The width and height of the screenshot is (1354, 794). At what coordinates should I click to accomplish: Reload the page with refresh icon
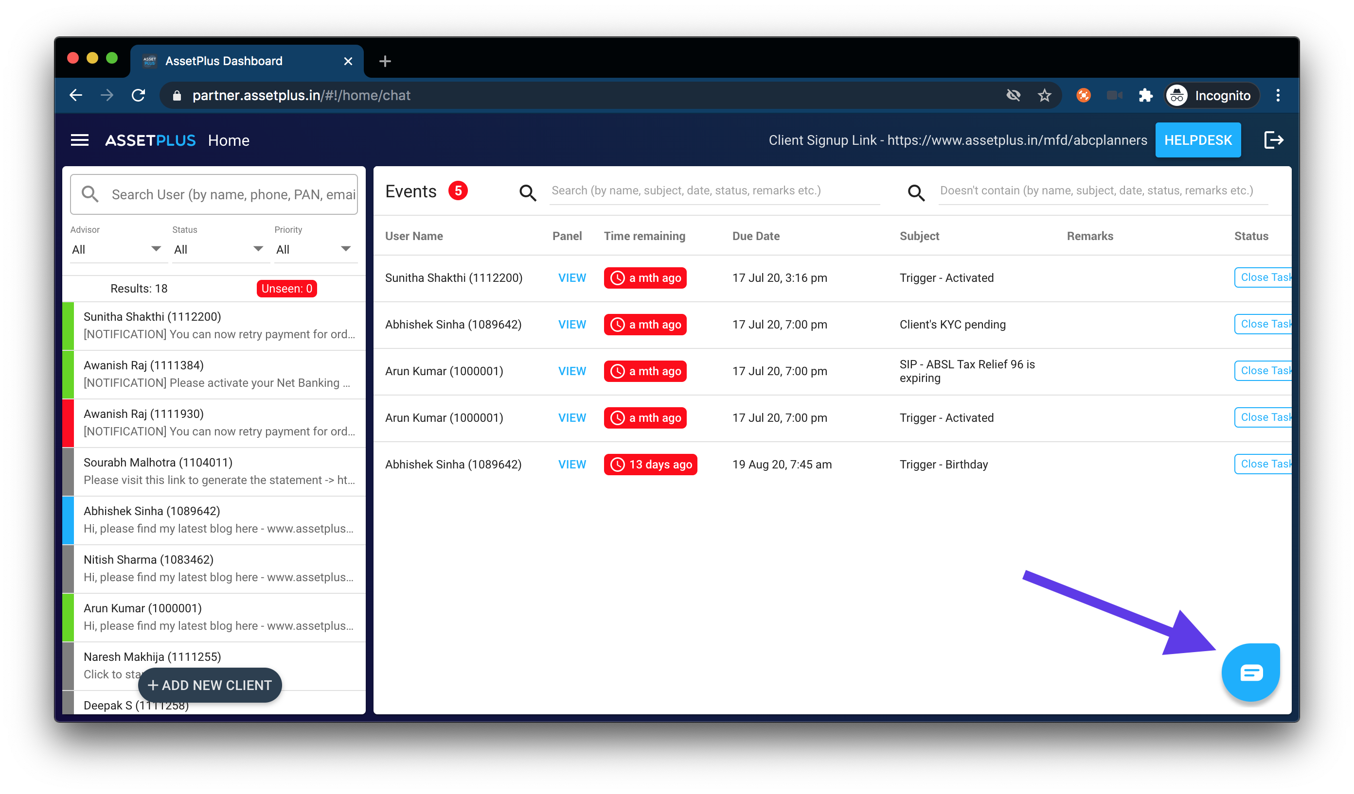[139, 96]
